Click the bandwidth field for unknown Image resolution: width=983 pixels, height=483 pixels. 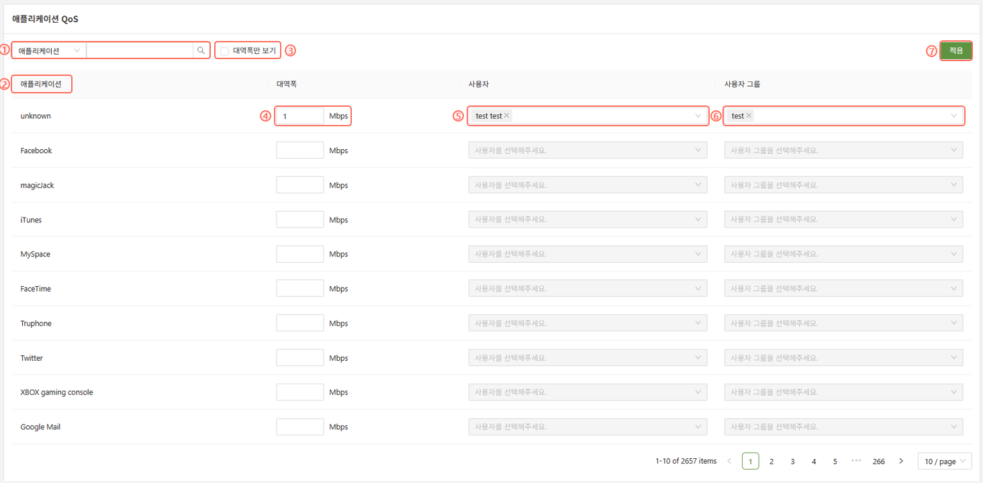point(300,116)
